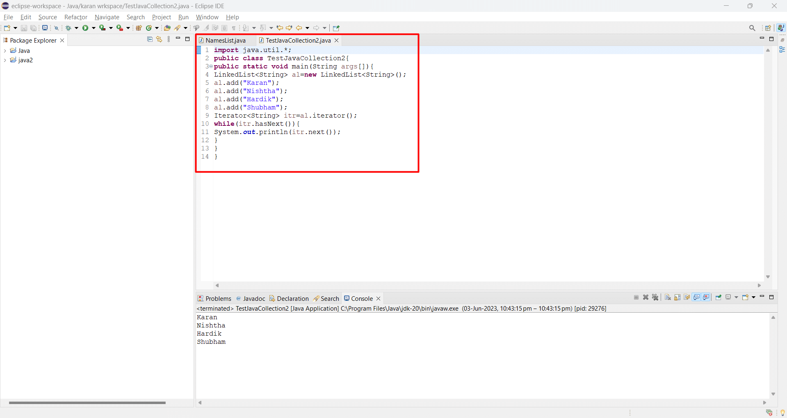
Task: Click the External Tools run icon
Action: click(119, 28)
